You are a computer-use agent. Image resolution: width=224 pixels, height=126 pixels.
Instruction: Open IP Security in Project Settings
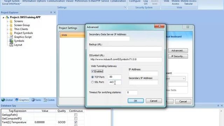tap(178, 56)
